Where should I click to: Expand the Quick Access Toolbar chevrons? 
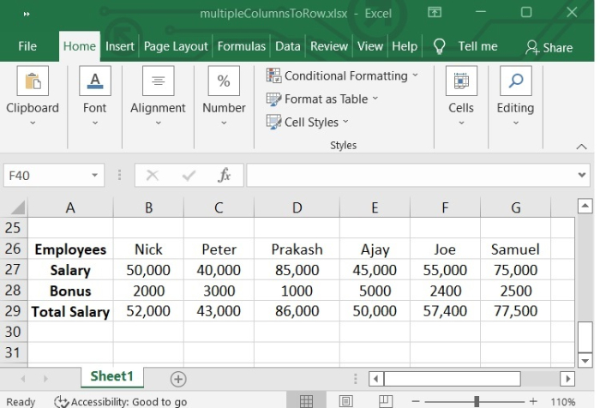click(x=27, y=15)
